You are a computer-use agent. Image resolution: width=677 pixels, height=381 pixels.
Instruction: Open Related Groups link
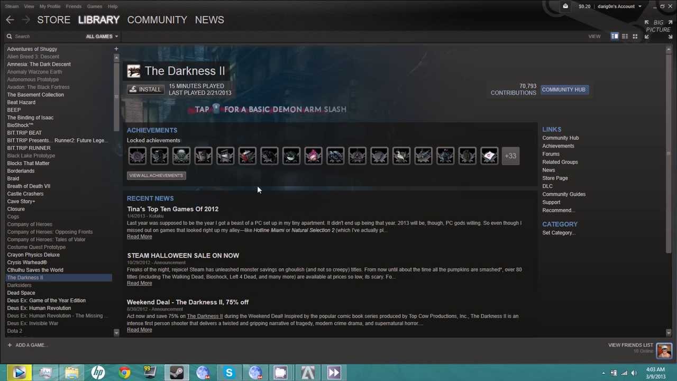(560, 162)
